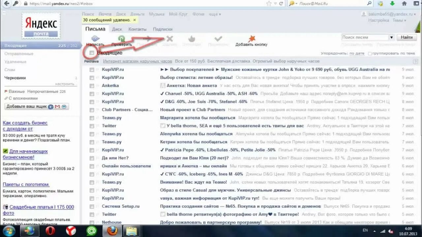Change sorting via 'по дате'
The height and width of the screenshot is (237, 422).
357,53
